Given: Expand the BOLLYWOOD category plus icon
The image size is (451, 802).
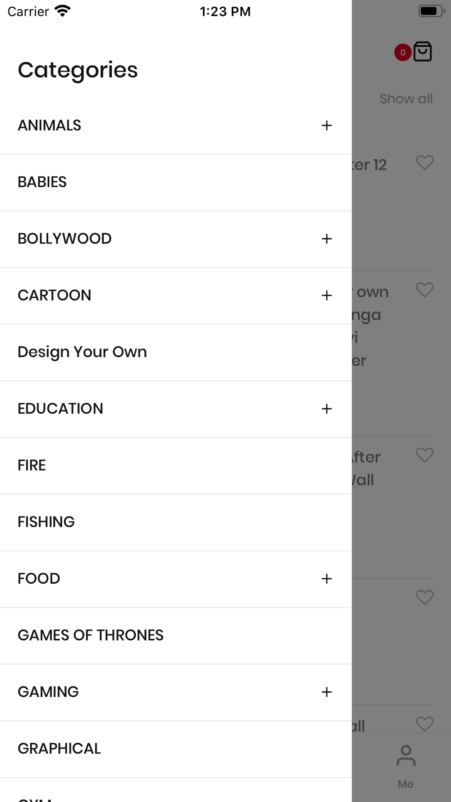Looking at the screenshot, I should [x=327, y=239].
